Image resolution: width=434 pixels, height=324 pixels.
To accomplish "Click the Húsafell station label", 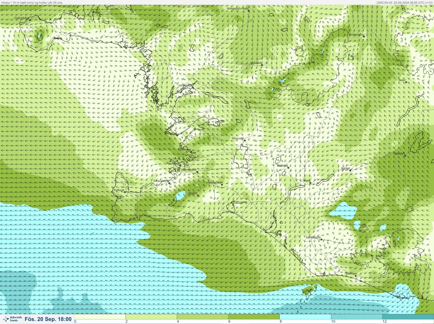I will [256, 63].
